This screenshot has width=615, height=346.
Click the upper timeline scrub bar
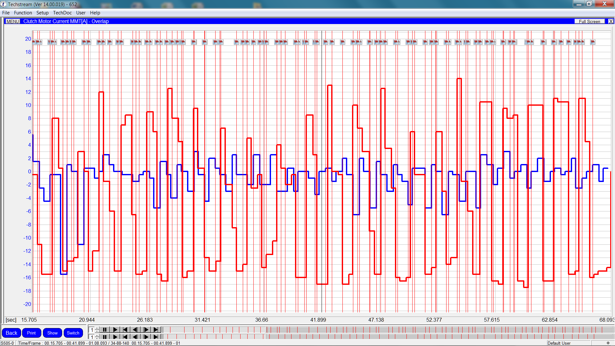384,330
